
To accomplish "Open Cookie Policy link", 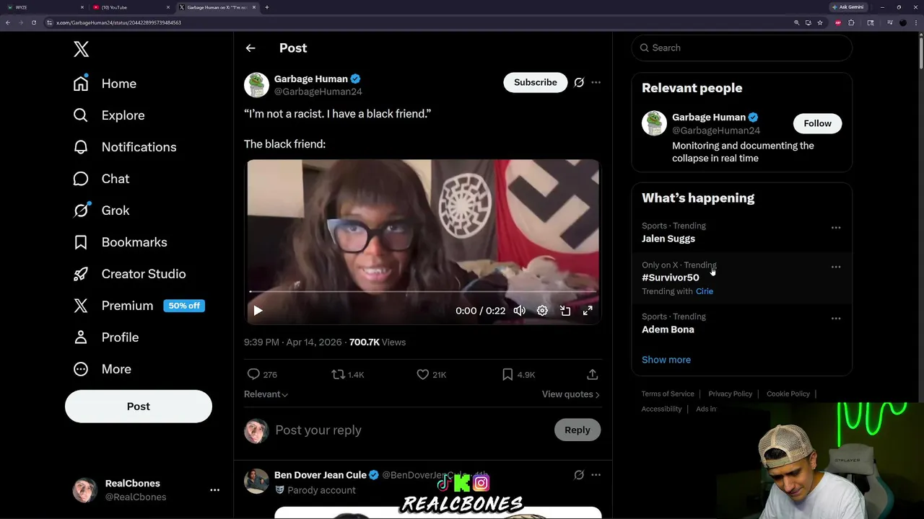I will click(x=788, y=394).
